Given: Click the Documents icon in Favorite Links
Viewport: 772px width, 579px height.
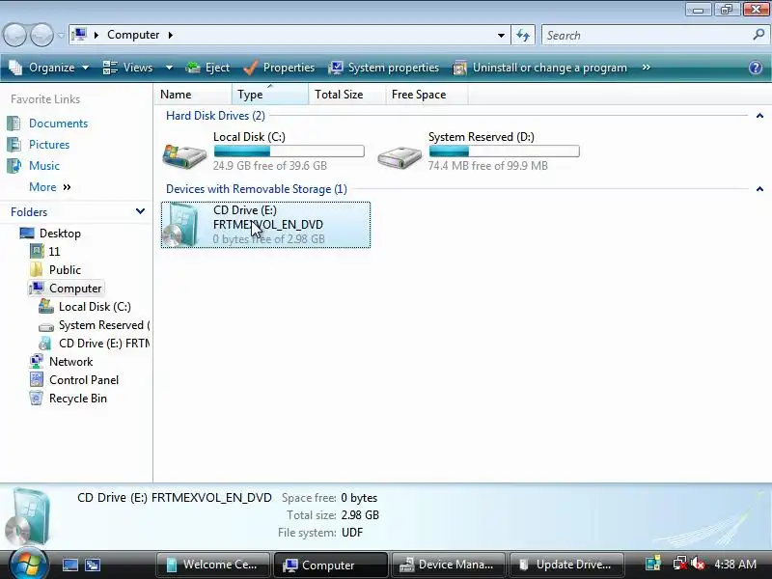Looking at the screenshot, I should tap(14, 124).
